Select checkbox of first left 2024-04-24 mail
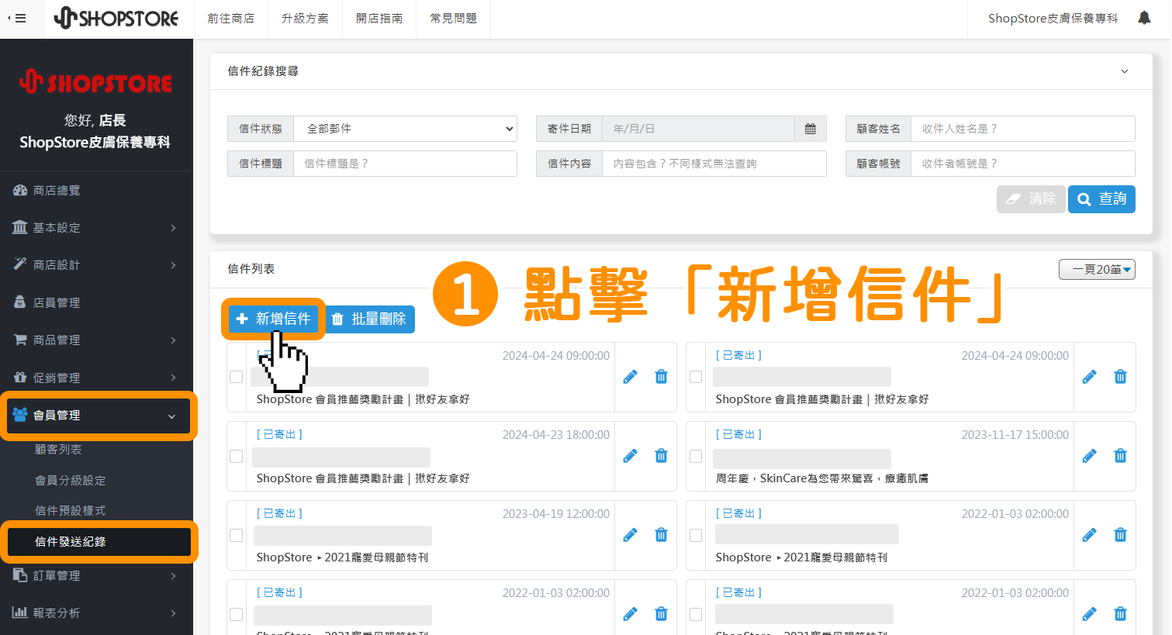 coord(237,377)
